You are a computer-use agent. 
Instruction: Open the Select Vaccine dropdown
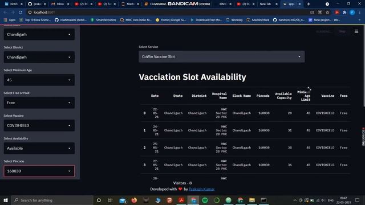[39, 125]
